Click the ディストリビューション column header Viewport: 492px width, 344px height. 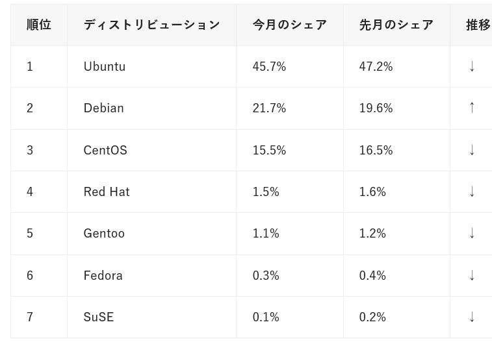(x=151, y=25)
